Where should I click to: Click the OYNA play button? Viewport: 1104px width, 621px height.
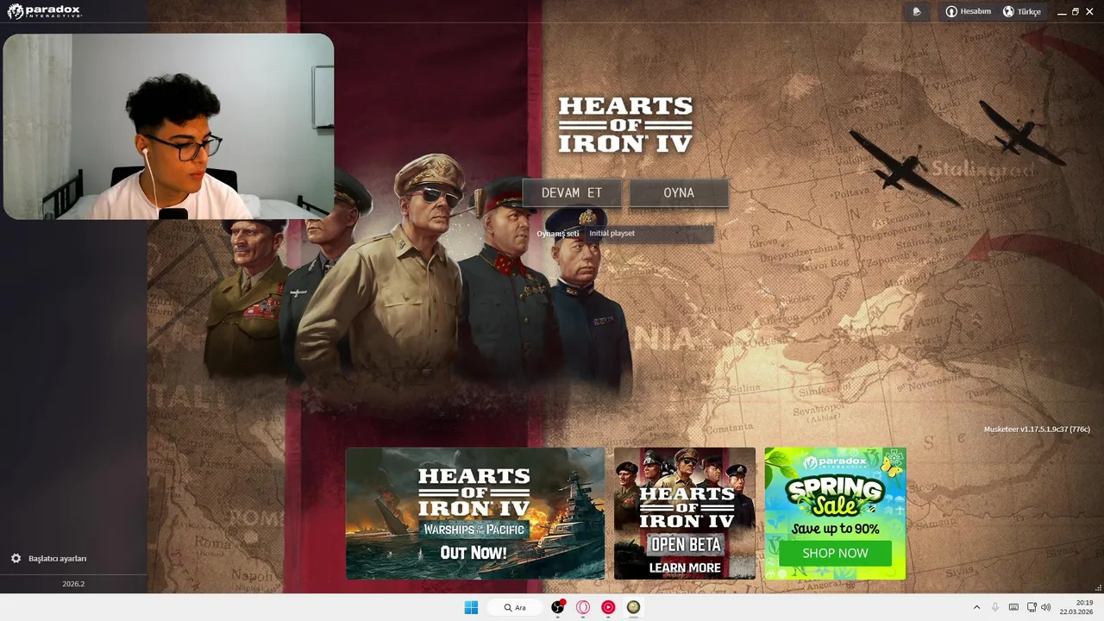679,193
